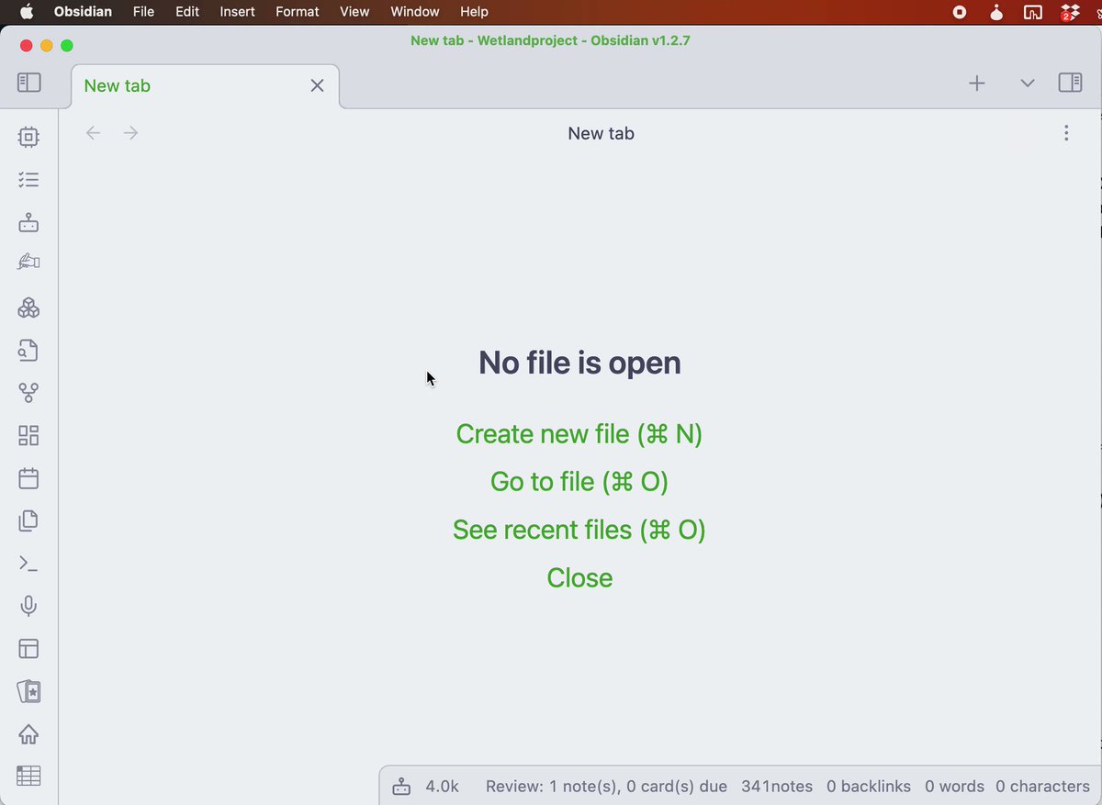Click Go to file link
Image resolution: width=1102 pixels, height=805 pixels.
[x=579, y=481]
